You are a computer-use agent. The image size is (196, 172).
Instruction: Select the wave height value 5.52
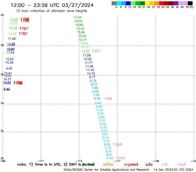[x=102, y=120]
